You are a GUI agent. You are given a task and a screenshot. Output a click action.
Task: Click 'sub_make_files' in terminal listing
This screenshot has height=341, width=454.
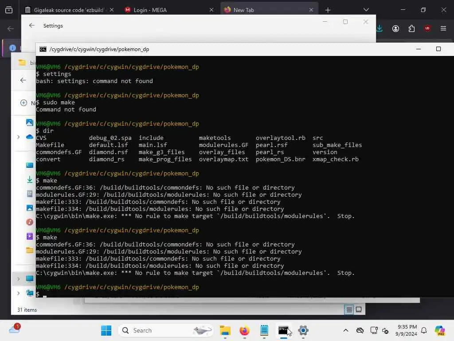pos(337,145)
